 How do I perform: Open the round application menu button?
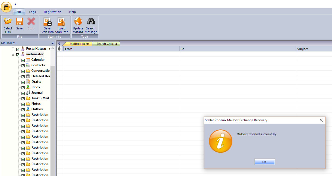6,7
